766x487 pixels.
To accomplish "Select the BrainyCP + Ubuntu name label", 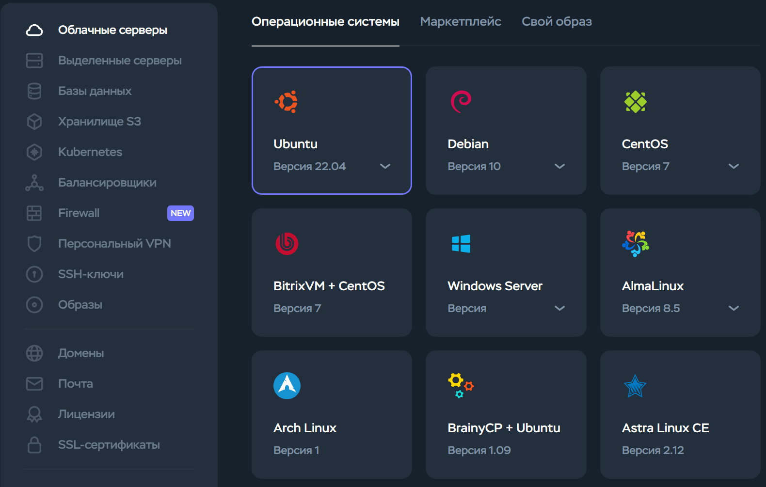I will pos(504,428).
